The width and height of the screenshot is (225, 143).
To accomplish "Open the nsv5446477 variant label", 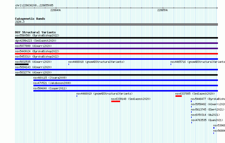I will pos(208,99).
